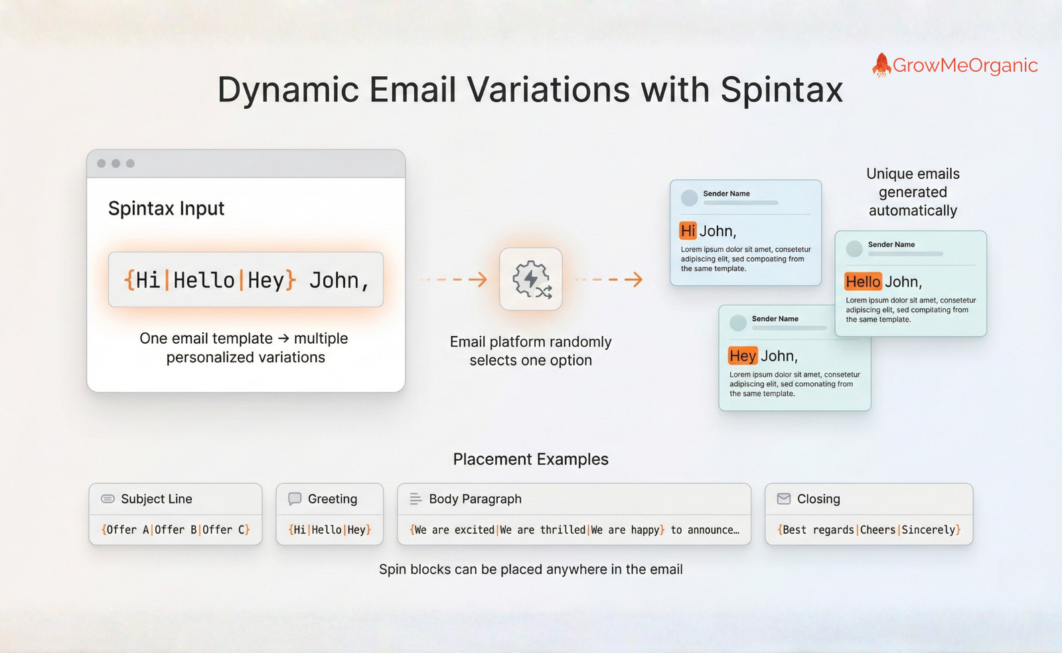This screenshot has width=1062, height=653.
Task: Expand the Hey John email preview card
Action: pos(794,358)
